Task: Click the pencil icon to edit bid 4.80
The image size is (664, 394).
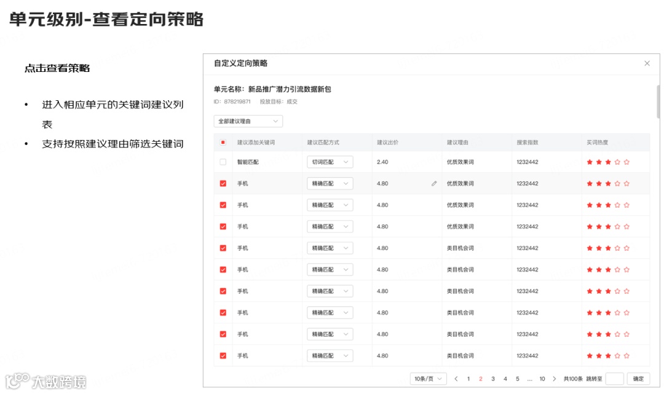Action: [434, 183]
